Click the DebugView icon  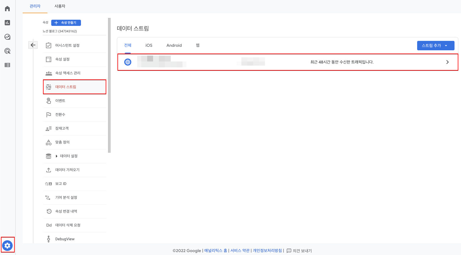tap(49, 239)
